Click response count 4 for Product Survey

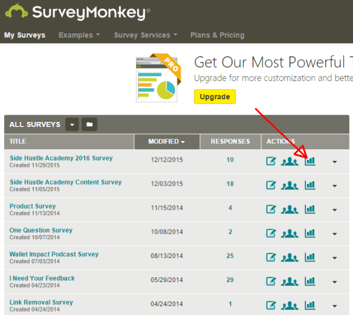pos(230,208)
